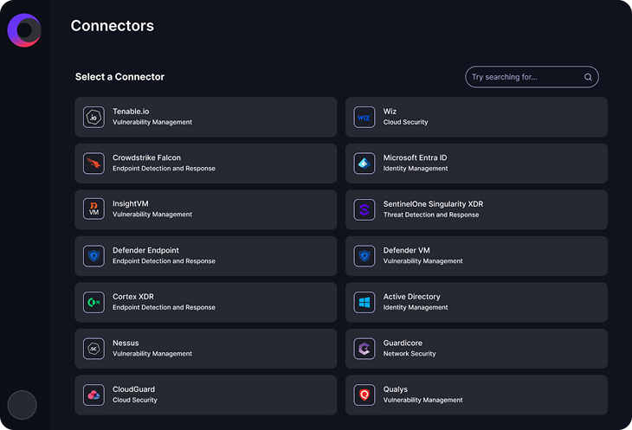
Task: Click the Guardicore purple icon
Action: pyautogui.click(x=364, y=349)
